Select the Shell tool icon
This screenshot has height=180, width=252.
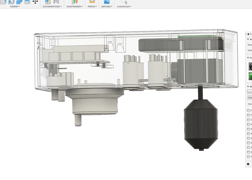11,2
